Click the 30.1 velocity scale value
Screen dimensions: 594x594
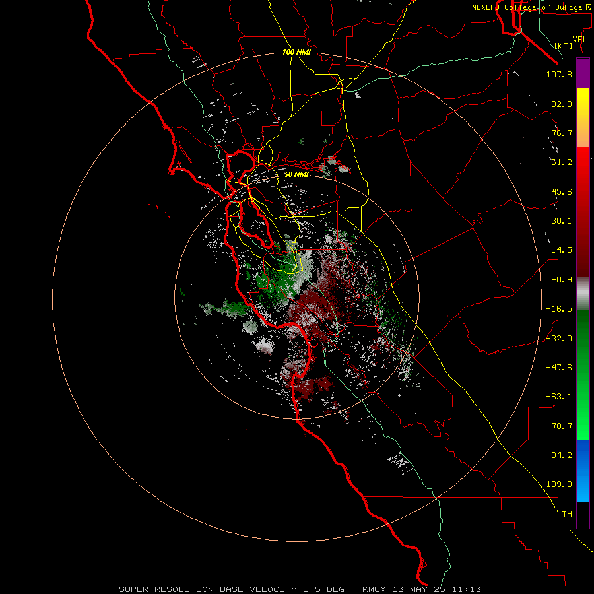tap(562, 221)
